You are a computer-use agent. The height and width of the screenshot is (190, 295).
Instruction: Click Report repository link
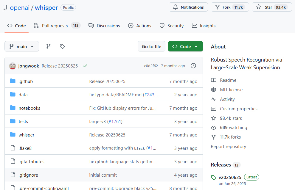(228, 147)
